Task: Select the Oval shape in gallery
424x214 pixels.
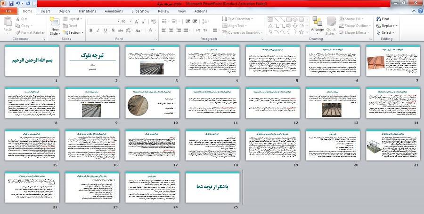Action: point(295,19)
